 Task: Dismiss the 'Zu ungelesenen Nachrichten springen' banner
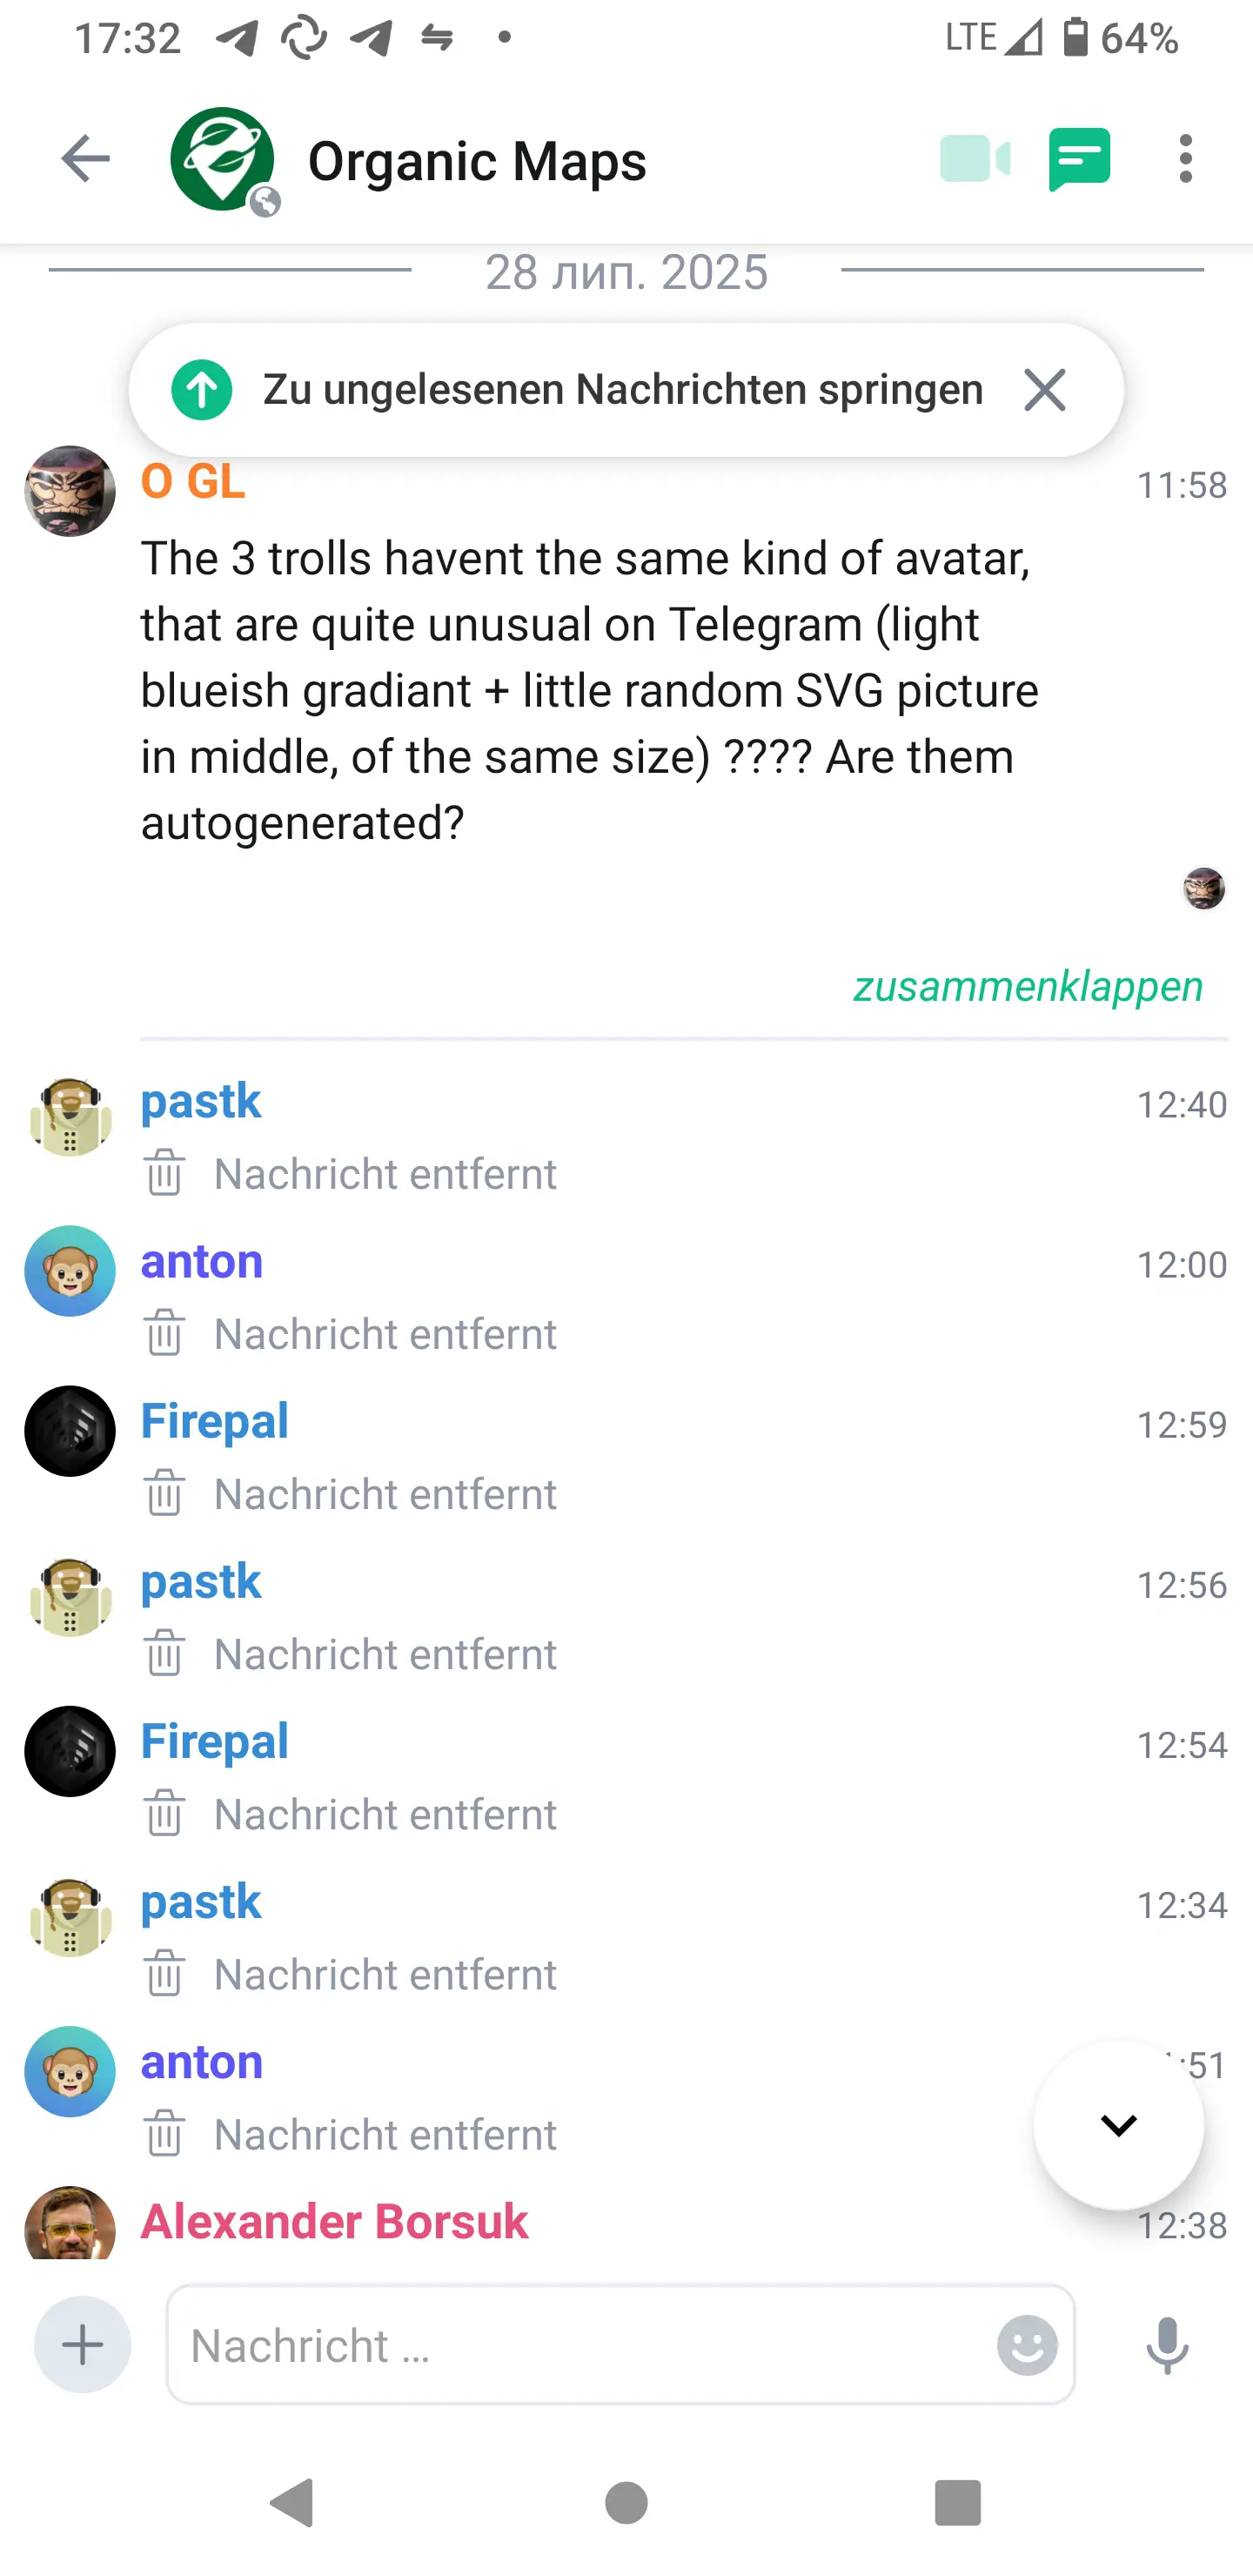click(1045, 390)
